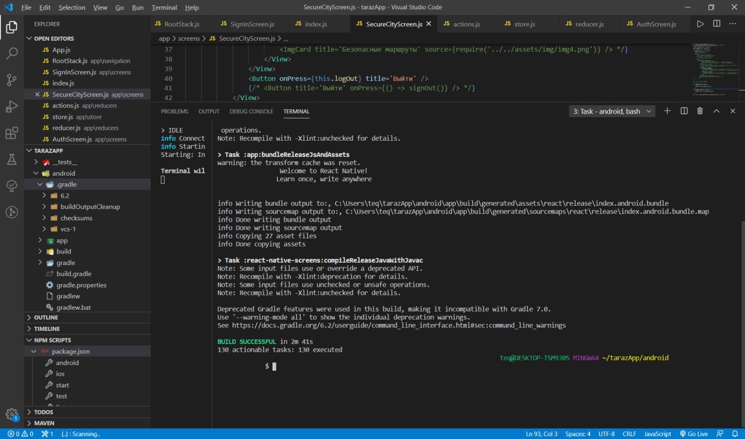
Task: Maximize the panel size with chevron up
Action: click(716, 111)
